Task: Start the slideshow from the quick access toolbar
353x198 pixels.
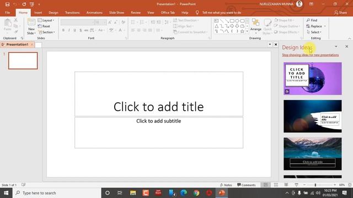Action: coord(32,4)
